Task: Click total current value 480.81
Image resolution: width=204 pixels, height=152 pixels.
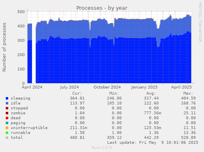Action: coord(77,138)
